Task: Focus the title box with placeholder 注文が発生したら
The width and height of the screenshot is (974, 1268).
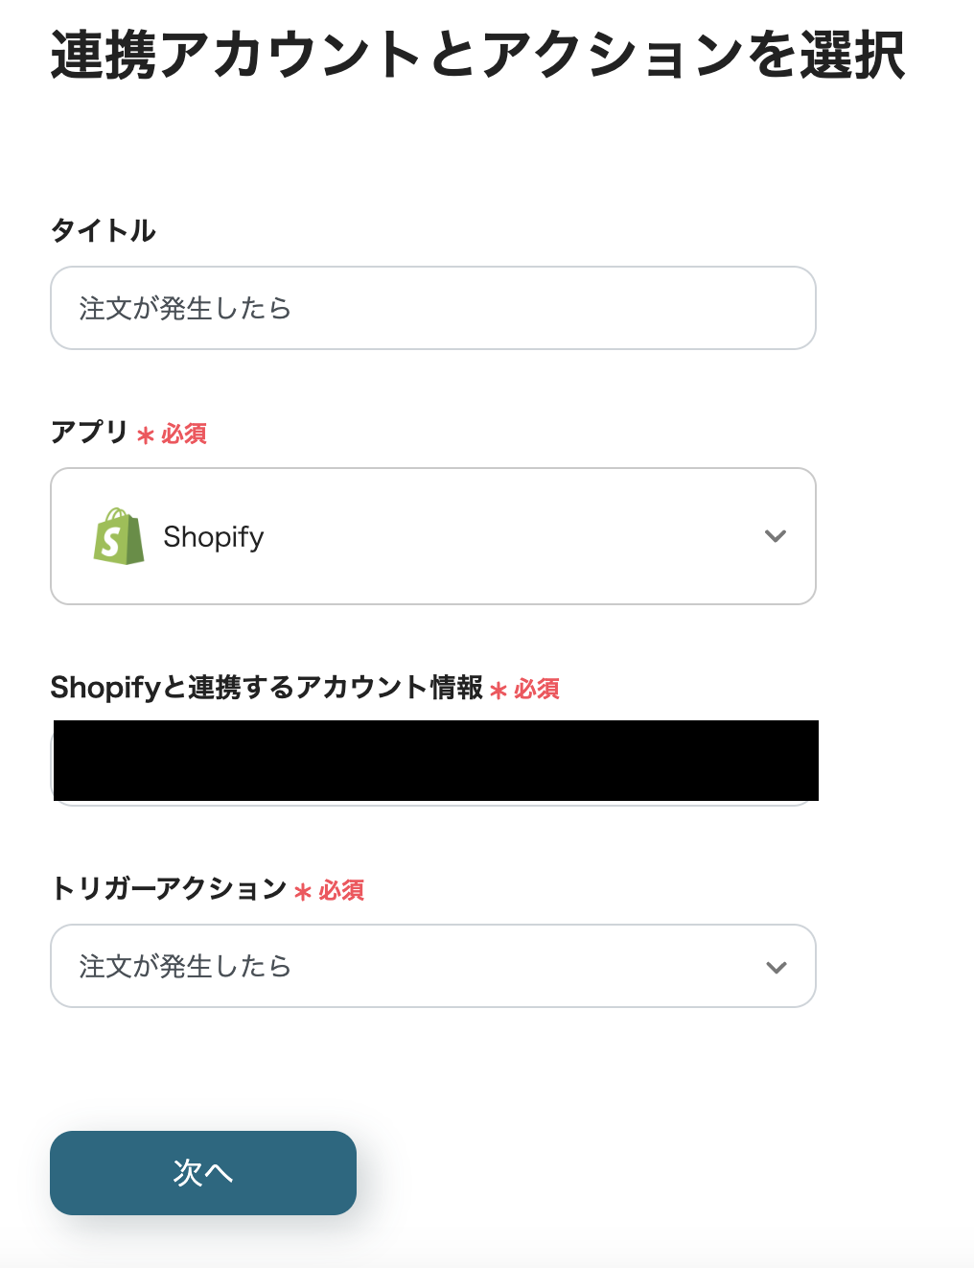Action: pyautogui.click(x=432, y=308)
